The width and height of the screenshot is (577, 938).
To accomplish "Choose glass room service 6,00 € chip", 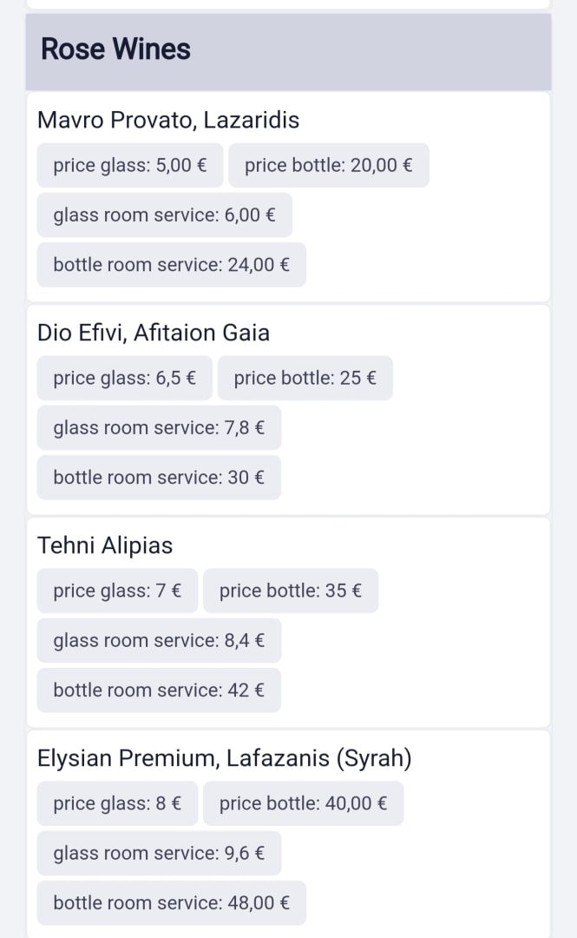I will click(x=164, y=215).
